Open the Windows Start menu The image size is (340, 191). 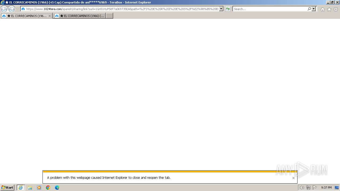point(7,188)
